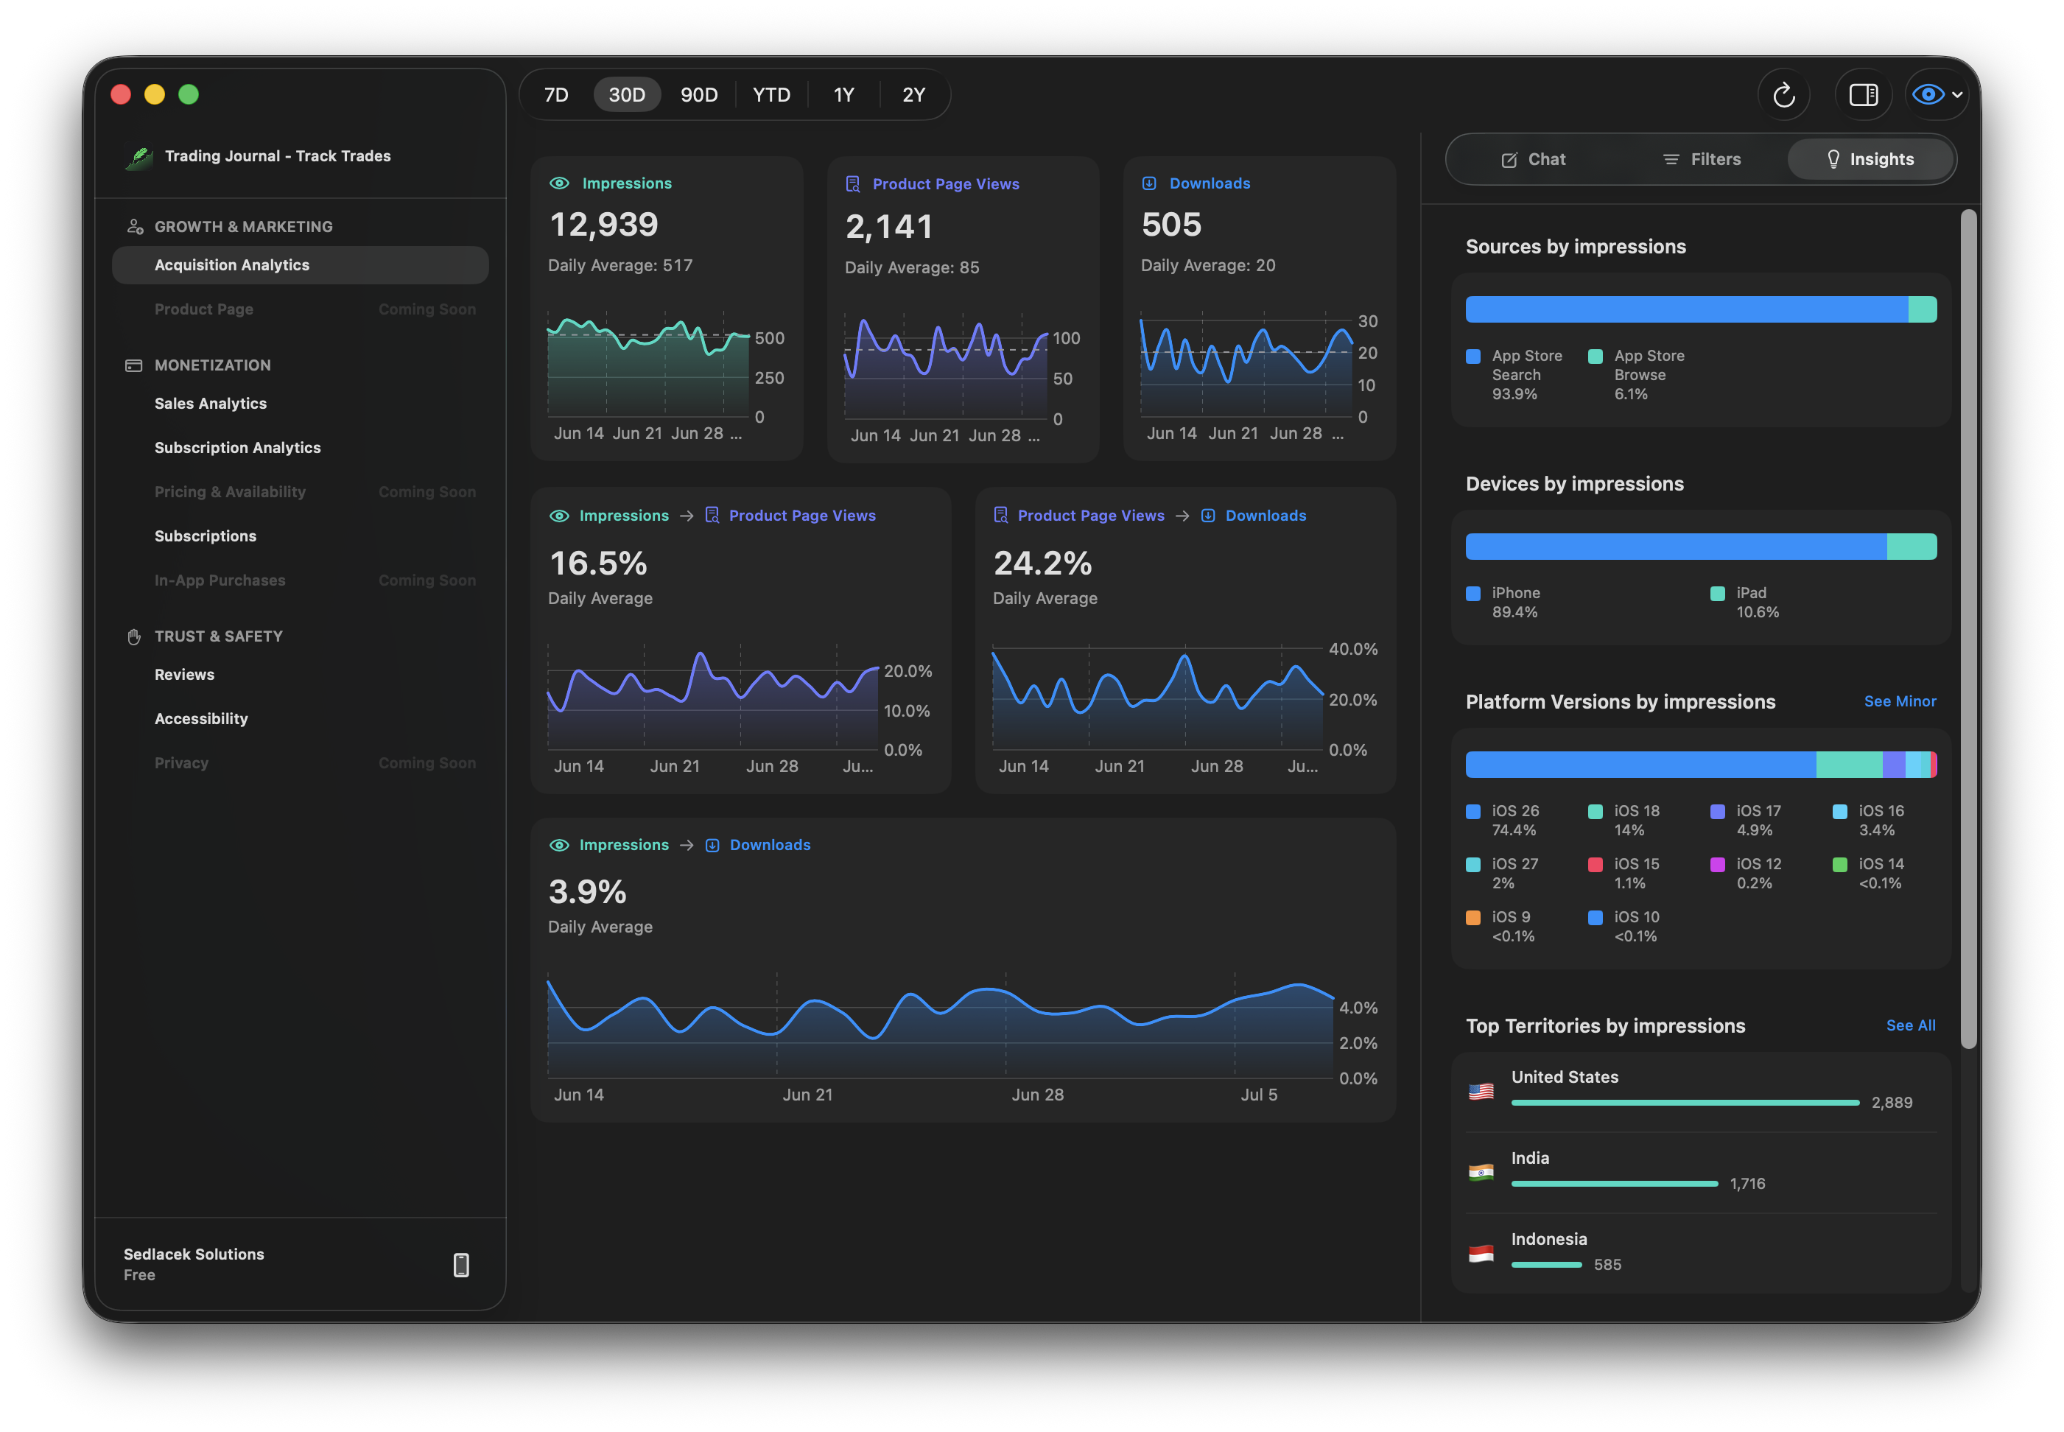This screenshot has width=2064, height=1432.
Task: Click the eye icon on Impressions card
Action: tap(559, 183)
